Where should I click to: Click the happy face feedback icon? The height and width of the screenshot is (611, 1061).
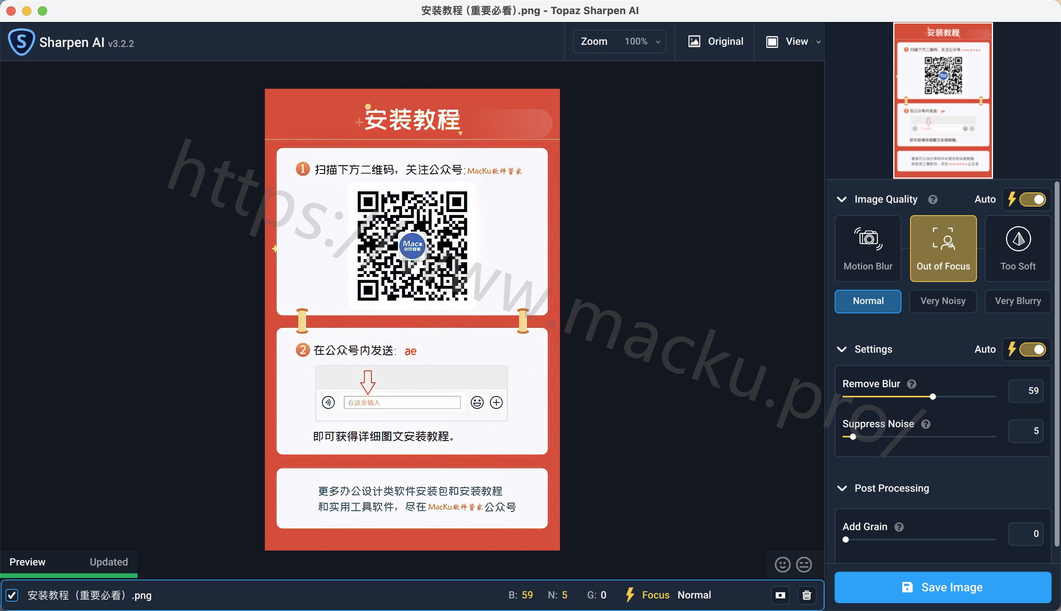pyautogui.click(x=782, y=564)
